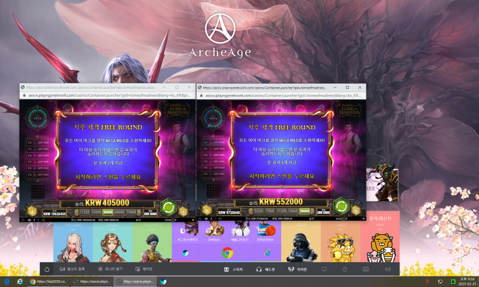Switch to the lala5050 Chrome taskbar window
The image size is (479, 287).
click(48, 281)
